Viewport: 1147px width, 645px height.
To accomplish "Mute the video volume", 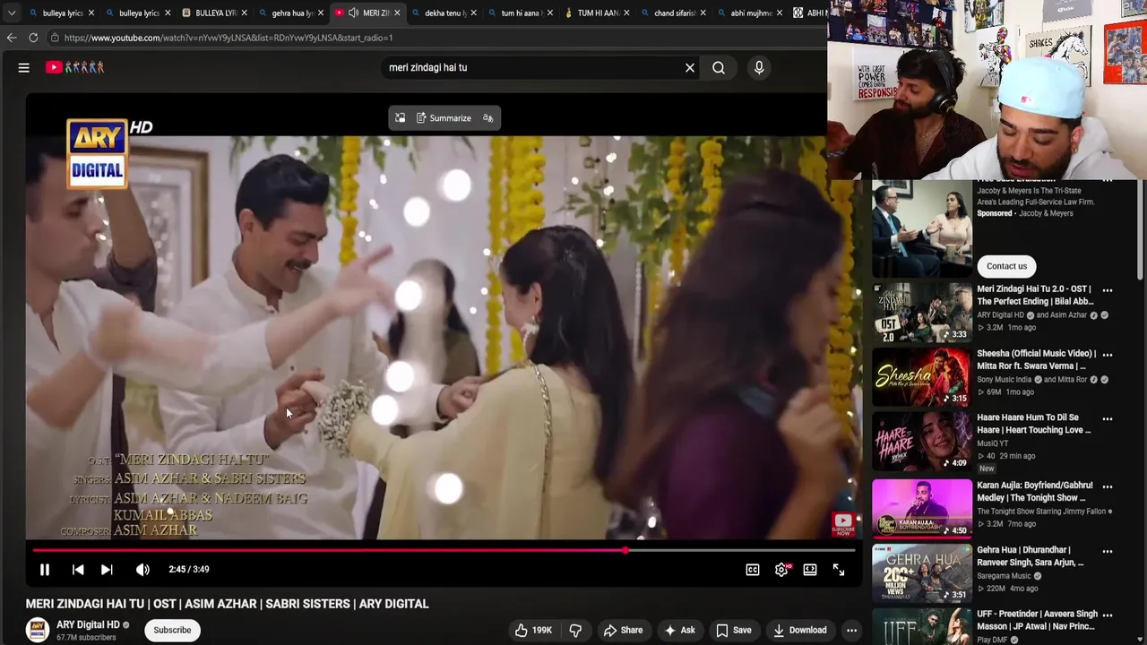I will pos(142,569).
